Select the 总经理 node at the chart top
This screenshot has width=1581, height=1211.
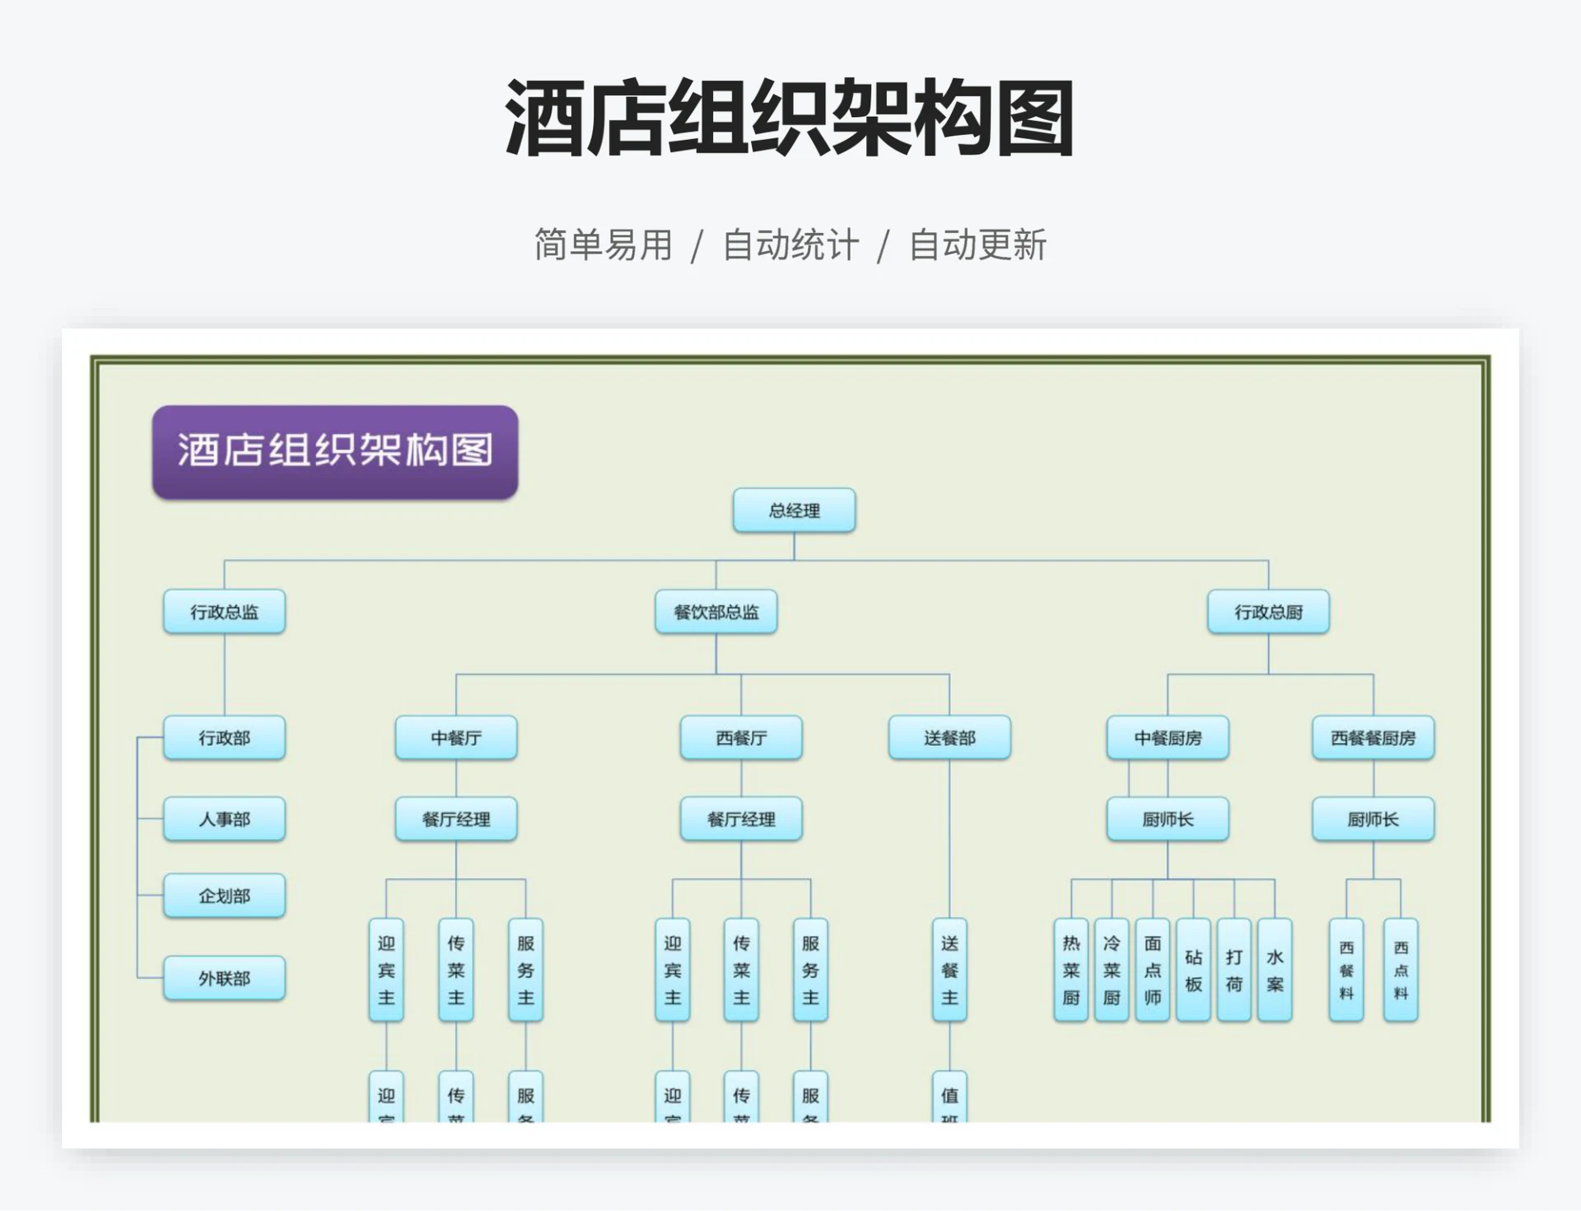[x=793, y=510]
